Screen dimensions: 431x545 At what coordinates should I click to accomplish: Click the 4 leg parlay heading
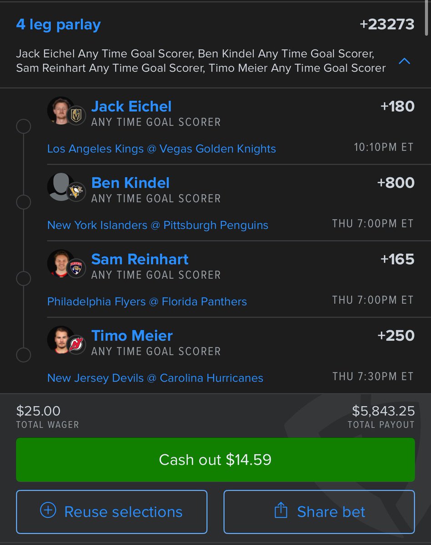click(58, 25)
